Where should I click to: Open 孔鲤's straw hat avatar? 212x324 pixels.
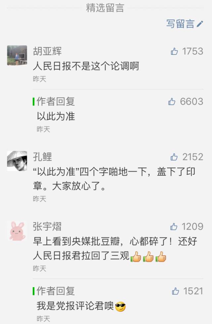(17, 161)
